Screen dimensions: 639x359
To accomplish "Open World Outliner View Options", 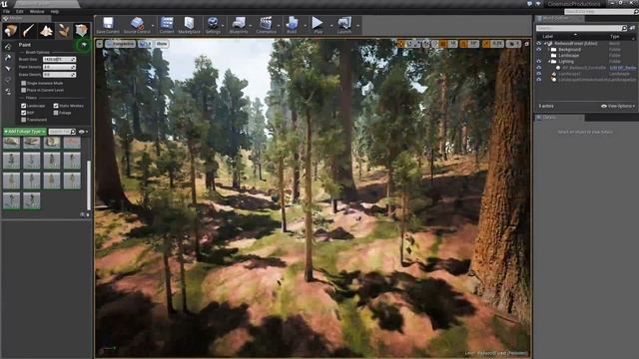I will [x=618, y=106].
